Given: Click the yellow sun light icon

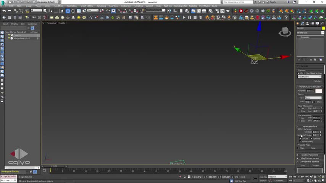Looking at the screenshot, I should (x=79, y=18).
